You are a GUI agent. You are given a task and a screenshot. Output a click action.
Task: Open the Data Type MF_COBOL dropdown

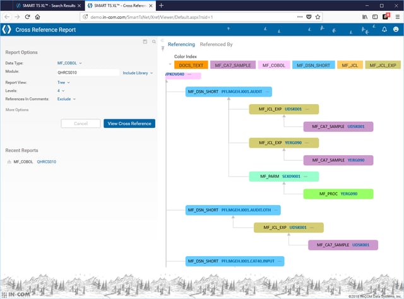point(69,63)
